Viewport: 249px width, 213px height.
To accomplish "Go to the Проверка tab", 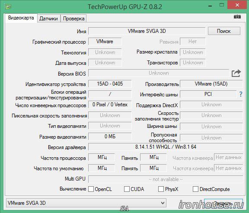I will click(x=73, y=19).
